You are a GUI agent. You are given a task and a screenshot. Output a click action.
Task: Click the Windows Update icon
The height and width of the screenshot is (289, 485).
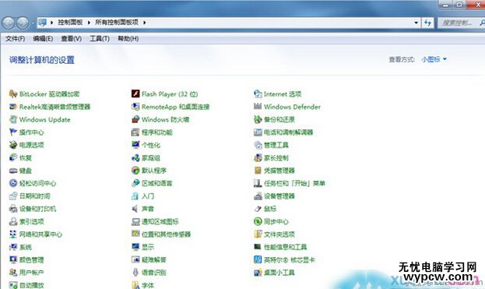click(x=13, y=119)
